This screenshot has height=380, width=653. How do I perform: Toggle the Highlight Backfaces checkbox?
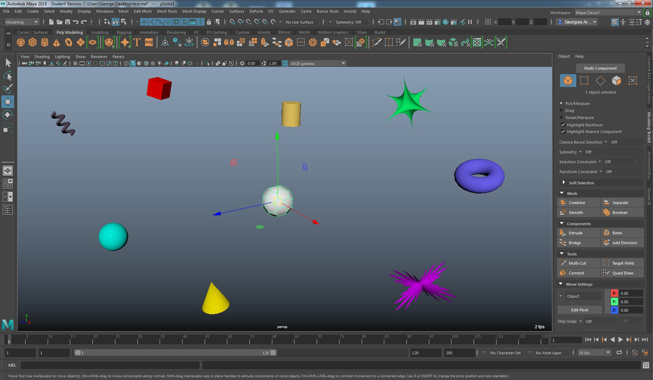coord(563,125)
